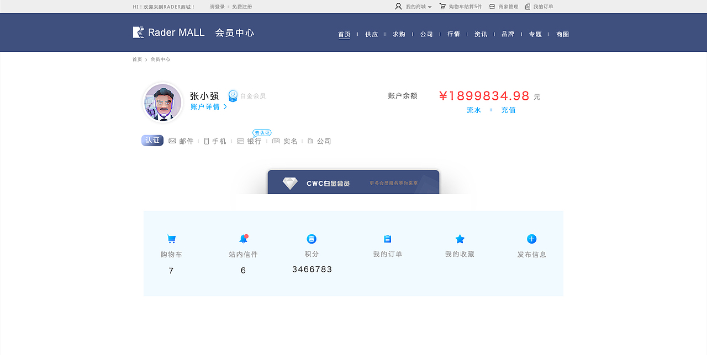Click the 站内信件 count 6

(243, 271)
